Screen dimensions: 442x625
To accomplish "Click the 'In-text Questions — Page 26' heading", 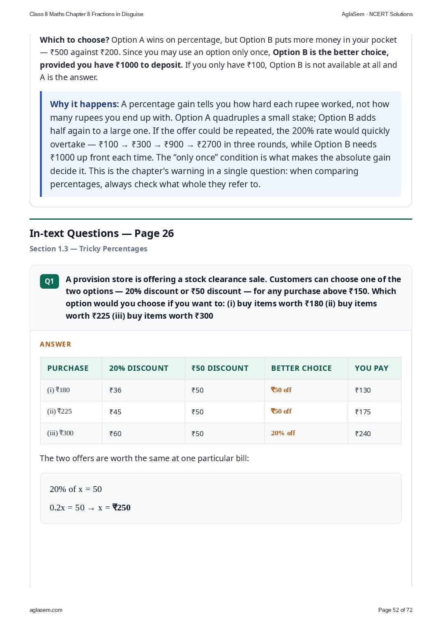I will (101, 233).
